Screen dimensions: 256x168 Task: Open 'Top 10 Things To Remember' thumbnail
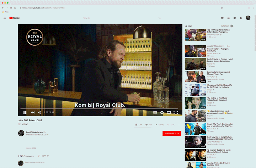click(x=196, y=35)
